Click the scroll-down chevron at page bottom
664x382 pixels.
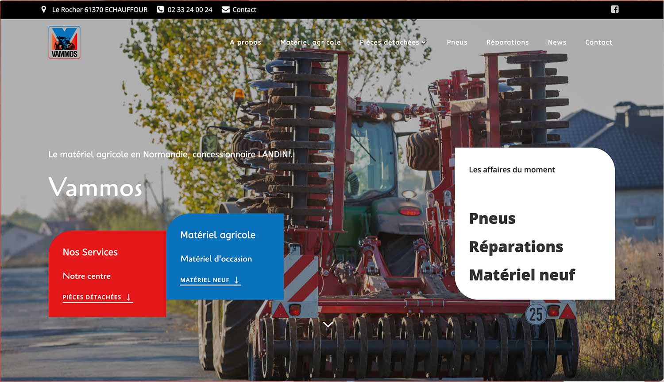[x=328, y=324]
